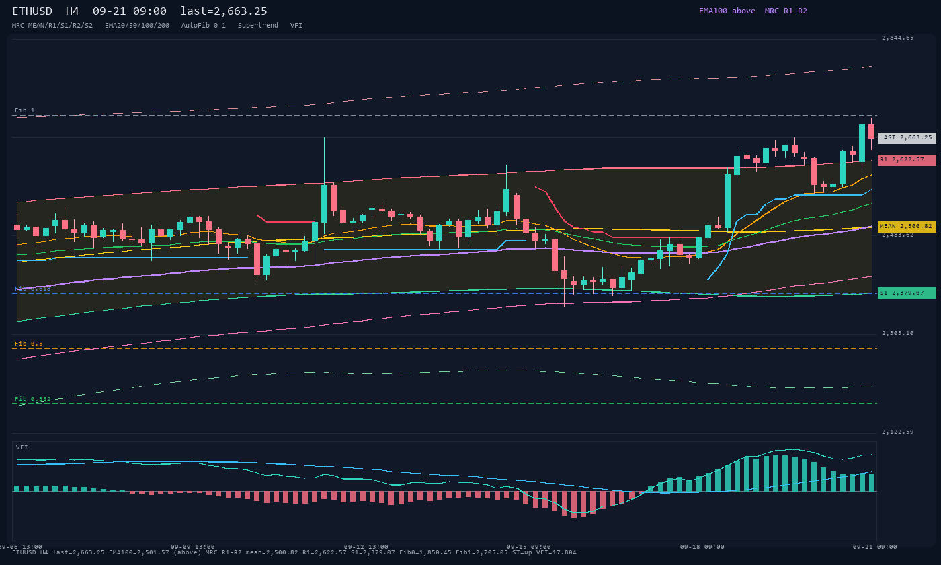This screenshot has width=941, height=565.
Task: Click the EMA100 above status text
Action: coord(727,11)
